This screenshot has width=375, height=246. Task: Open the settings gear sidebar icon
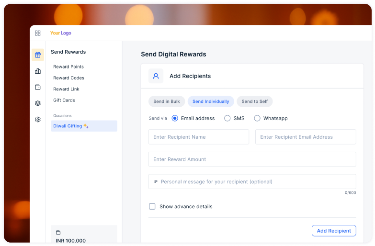click(38, 119)
